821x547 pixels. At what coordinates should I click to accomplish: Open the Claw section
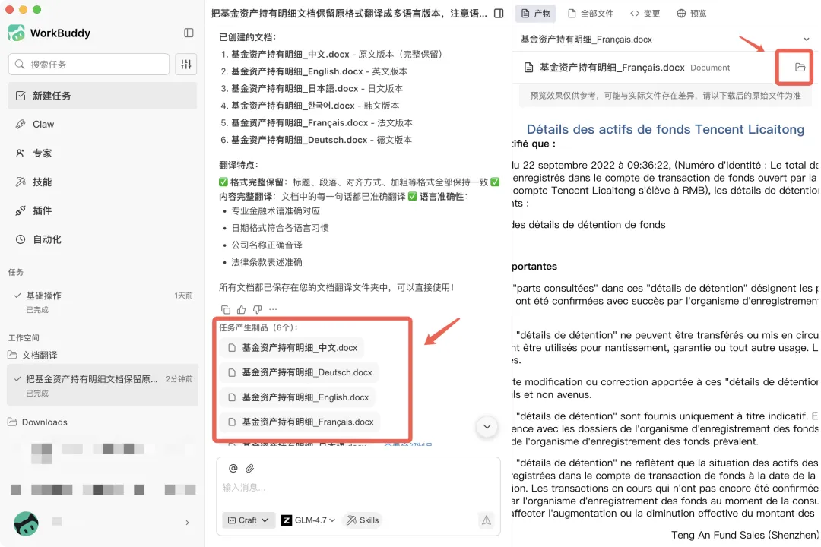pyautogui.click(x=103, y=125)
